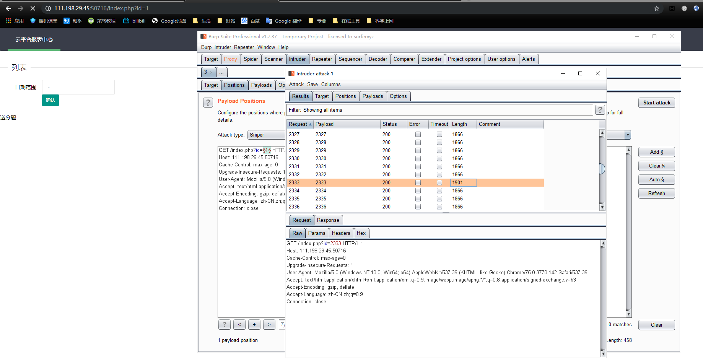Click the browser forward arrow
The width and height of the screenshot is (703, 358).
click(21, 8)
